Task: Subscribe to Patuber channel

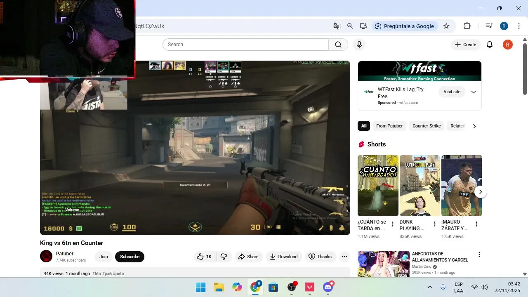Action: (130, 257)
